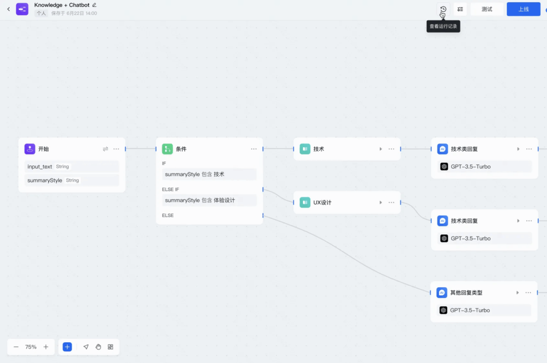Click ELSE IF condition summaryStyle 包含 体验设计

click(209, 200)
